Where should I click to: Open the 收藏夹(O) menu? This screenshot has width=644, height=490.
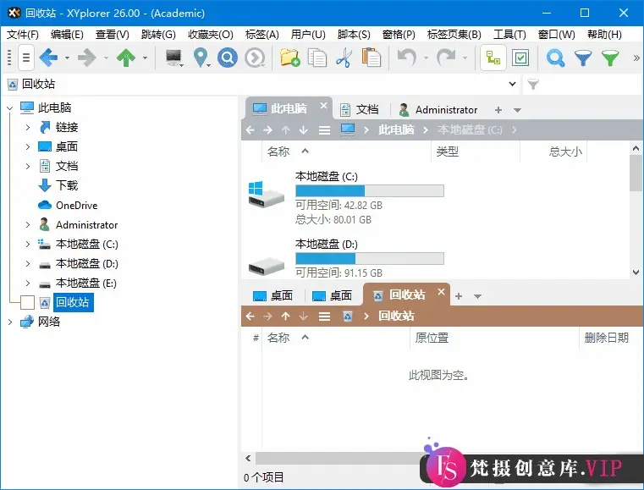(210, 35)
